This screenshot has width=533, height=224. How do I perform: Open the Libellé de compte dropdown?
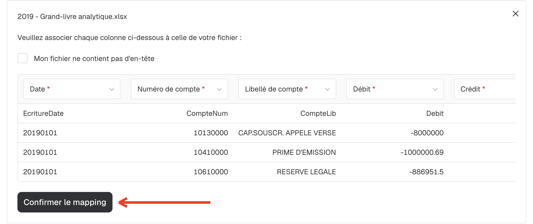pyautogui.click(x=287, y=89)
